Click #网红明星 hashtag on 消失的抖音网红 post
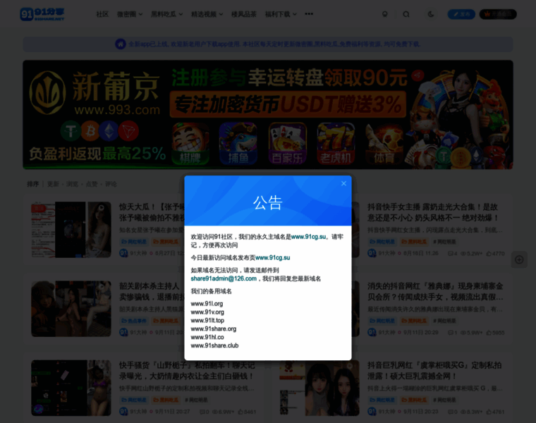Screen dimensions: 536x423 444,321
